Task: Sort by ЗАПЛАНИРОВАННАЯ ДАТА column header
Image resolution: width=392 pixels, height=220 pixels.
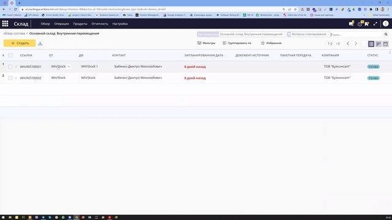Action: pos(204,56)
